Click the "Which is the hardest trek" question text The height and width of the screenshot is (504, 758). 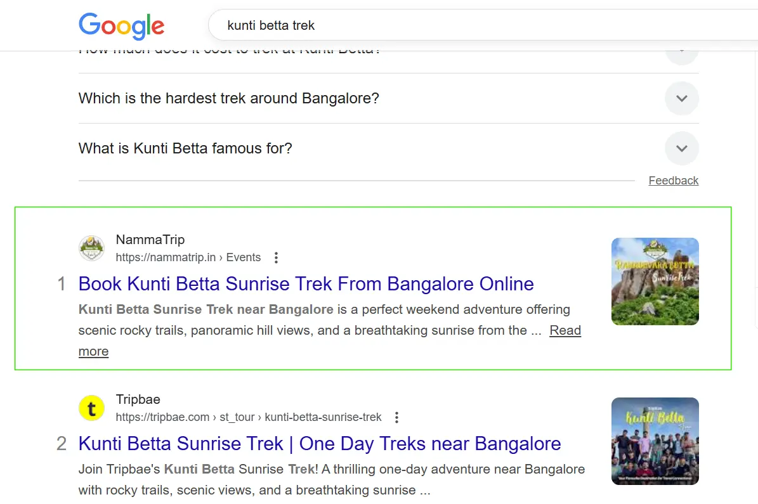pyautogui.click(x=228, y=98)
